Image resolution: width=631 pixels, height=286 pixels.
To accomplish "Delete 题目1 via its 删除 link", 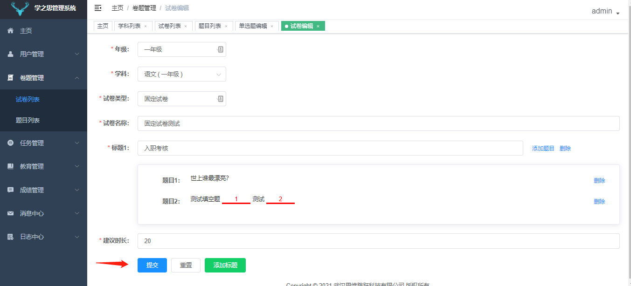I will [x=599, y=180].
